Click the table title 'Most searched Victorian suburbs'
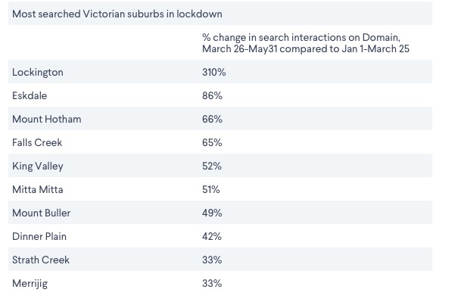461x305 pixels. click(x=117, y=14)
